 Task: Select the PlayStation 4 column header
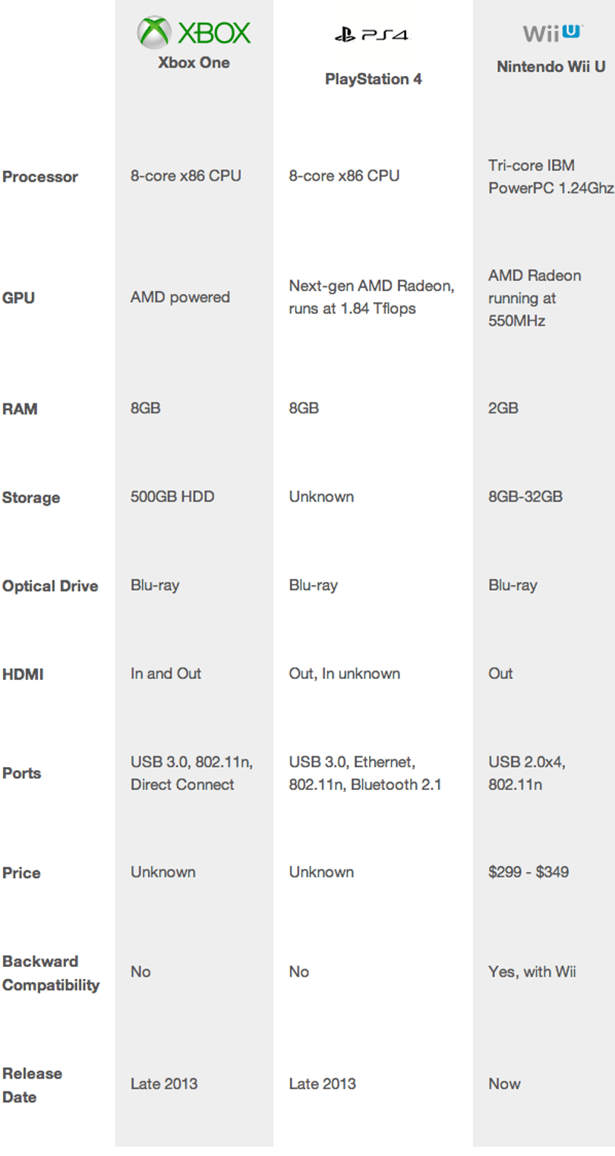click(373, 79)
